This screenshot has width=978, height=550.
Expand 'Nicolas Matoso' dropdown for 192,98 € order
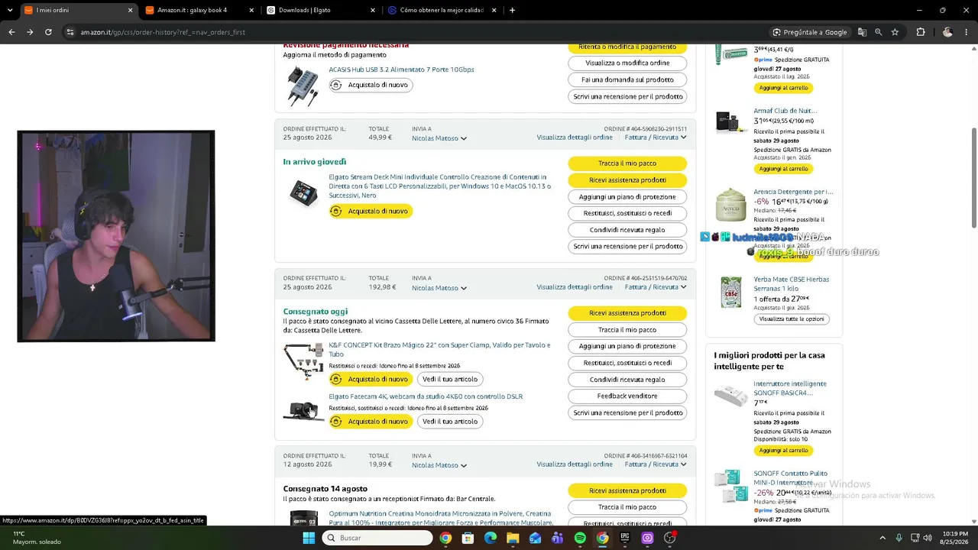(439, 288)
